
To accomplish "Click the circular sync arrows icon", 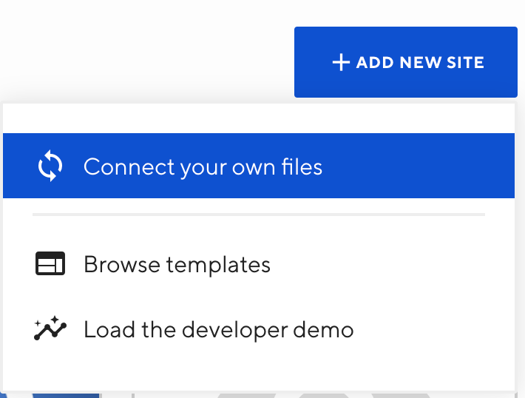I will click(50, 166).
